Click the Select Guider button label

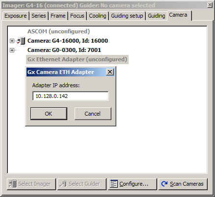tap(84, 184)
